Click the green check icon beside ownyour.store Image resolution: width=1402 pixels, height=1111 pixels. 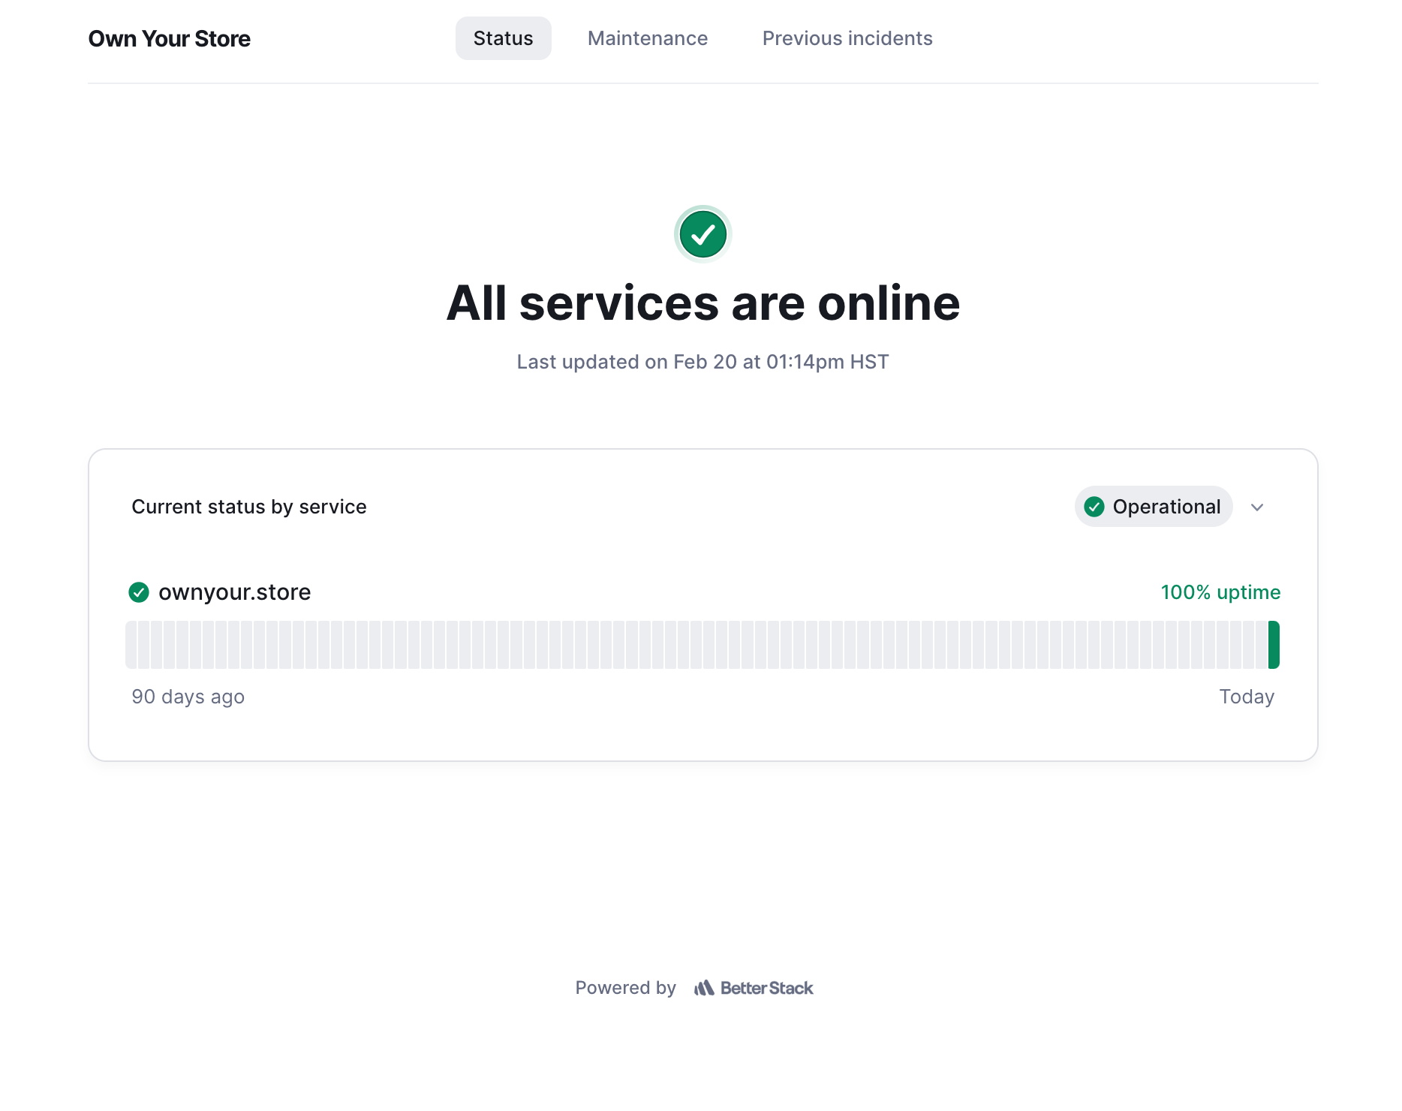click(x=139, y=592)
